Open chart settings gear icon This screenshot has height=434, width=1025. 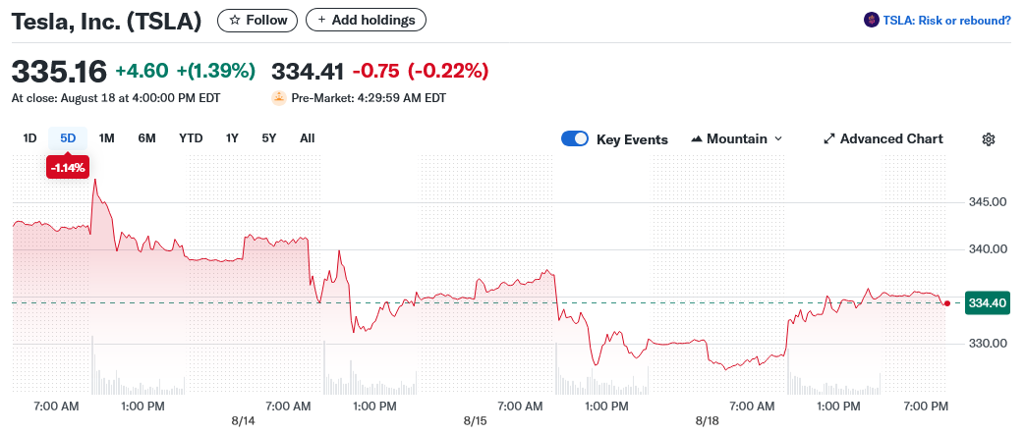click(989, 139)
